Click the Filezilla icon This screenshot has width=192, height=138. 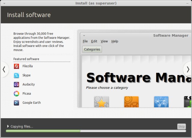click(16, 66)
